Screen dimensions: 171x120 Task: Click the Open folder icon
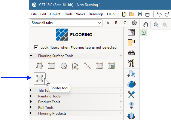(x=132, y=14)
